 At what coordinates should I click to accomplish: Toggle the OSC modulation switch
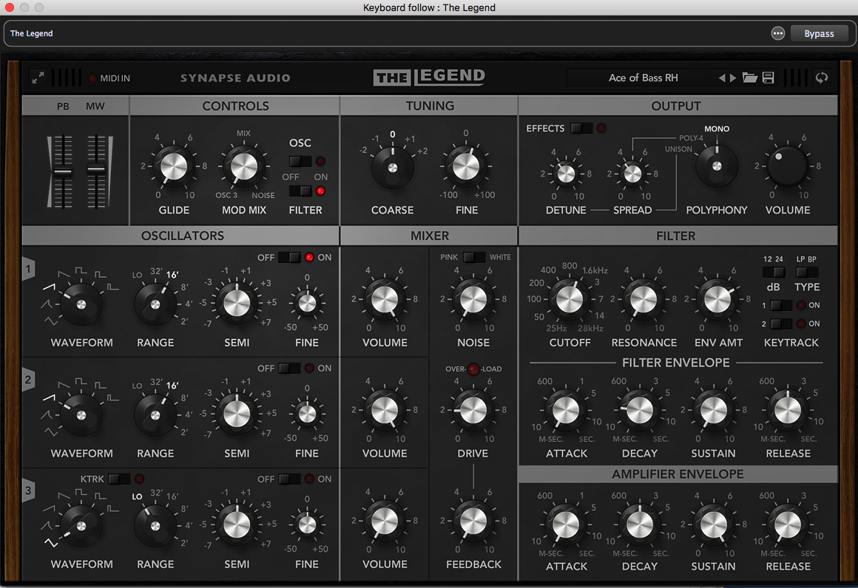(x=300, y=161)
